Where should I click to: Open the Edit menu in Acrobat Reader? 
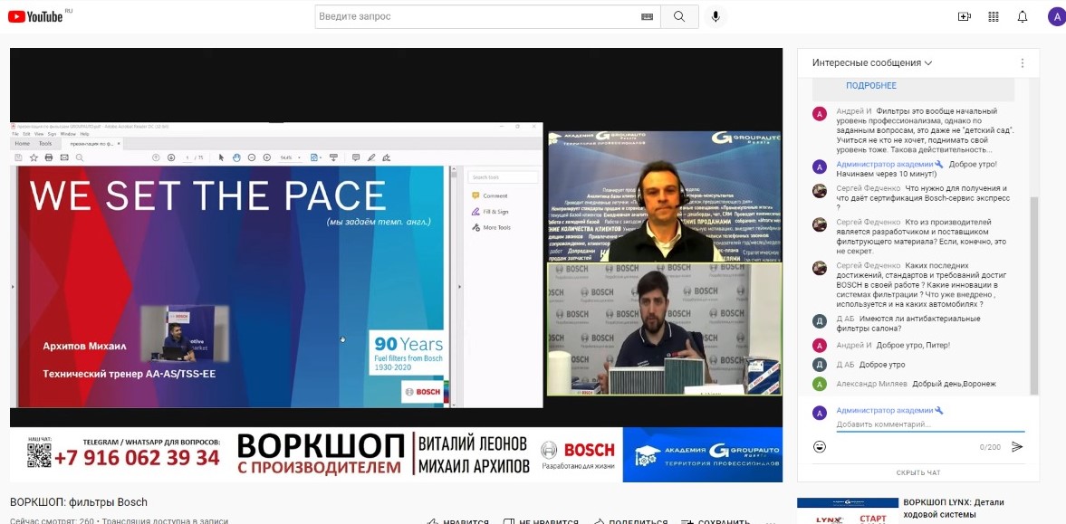click(26, 134)
